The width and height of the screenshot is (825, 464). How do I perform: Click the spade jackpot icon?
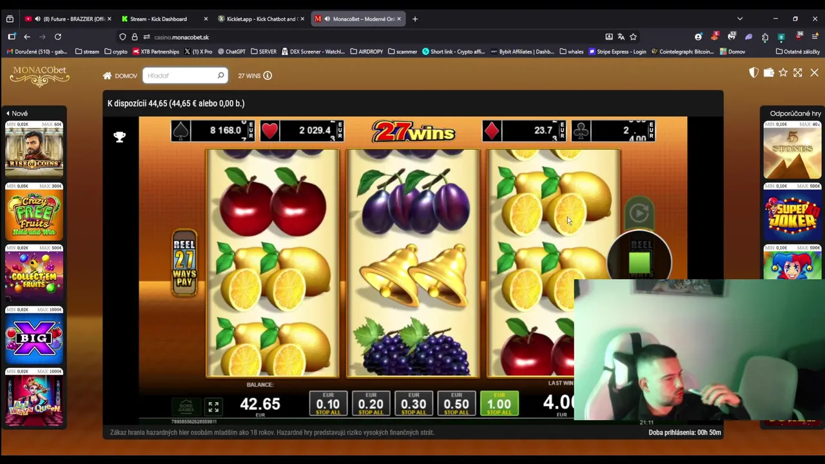pos(181,131)
